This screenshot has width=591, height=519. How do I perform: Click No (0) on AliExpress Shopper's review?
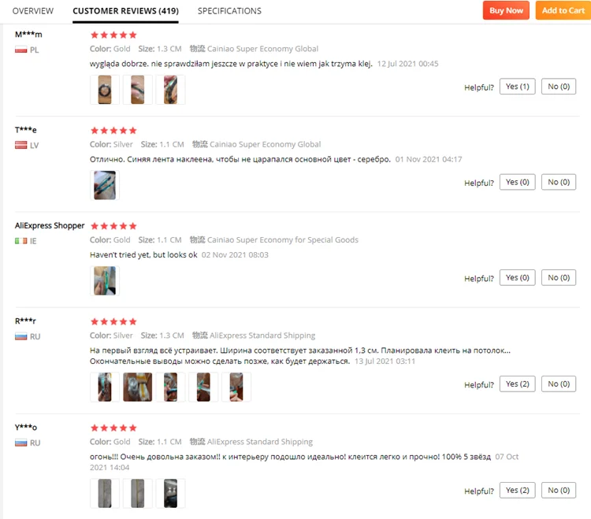[558, 278]
